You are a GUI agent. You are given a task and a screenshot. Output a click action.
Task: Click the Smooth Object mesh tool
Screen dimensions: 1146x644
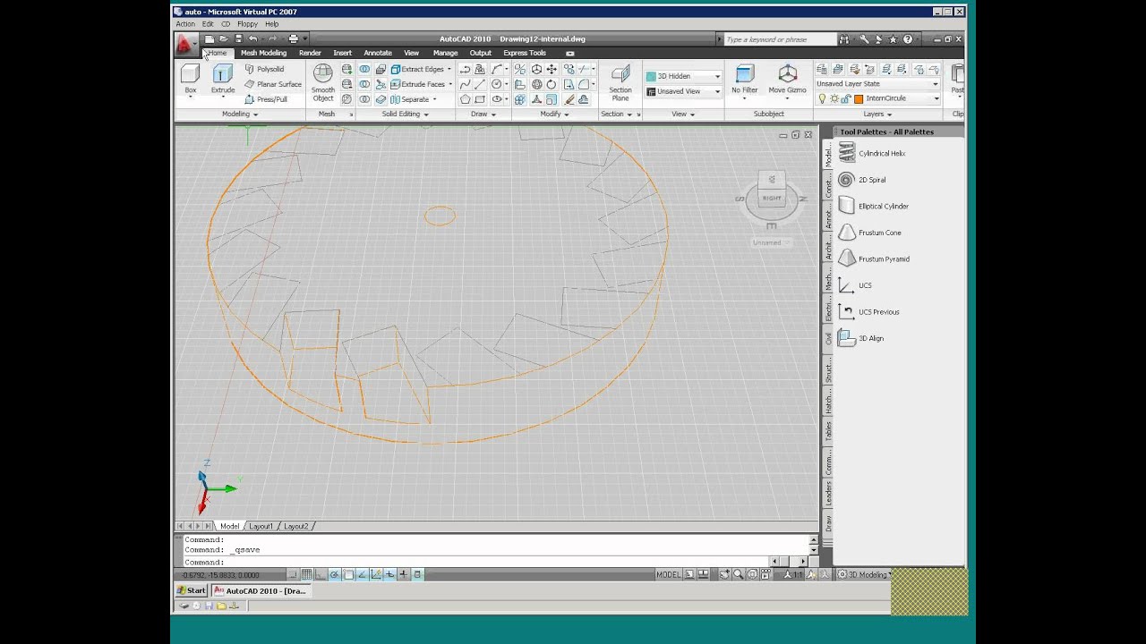323,83
